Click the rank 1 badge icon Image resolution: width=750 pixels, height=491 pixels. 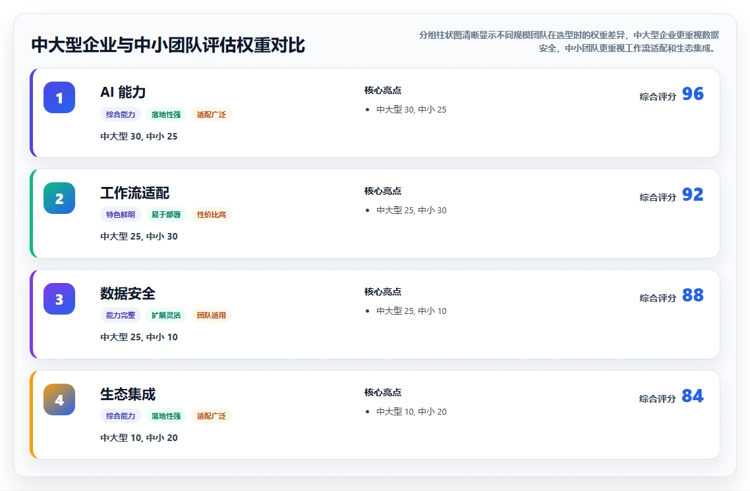click(59, 97)
